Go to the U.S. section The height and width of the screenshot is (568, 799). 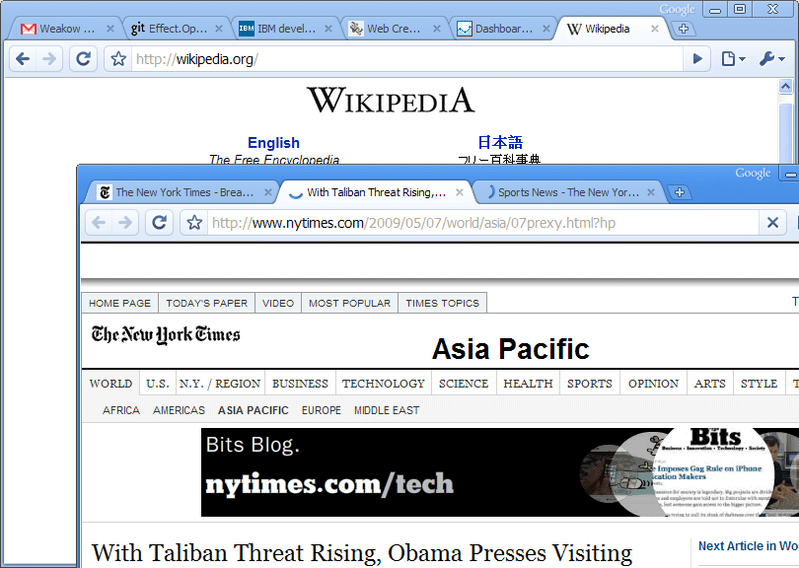[158, 384]
